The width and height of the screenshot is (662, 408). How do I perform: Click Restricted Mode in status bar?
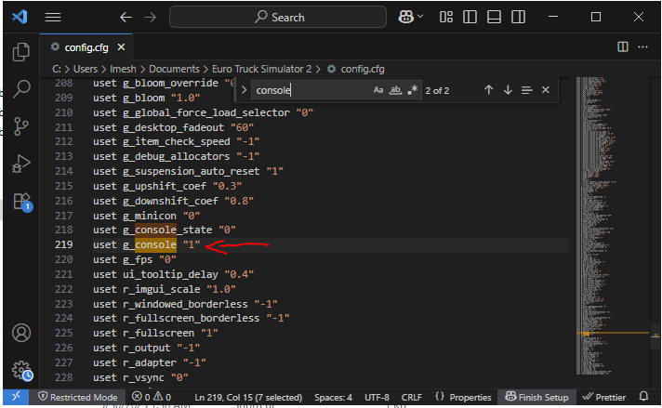(78, 397)
